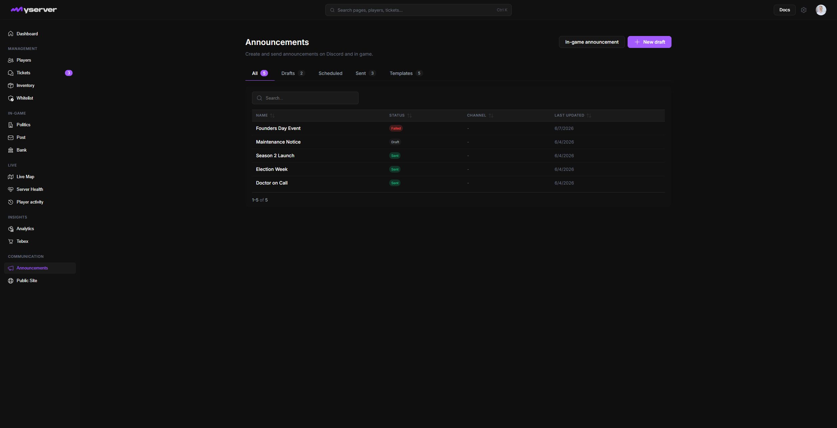Open the Docs button
Screen dimensions: 837x428
(x=784, y=10)
